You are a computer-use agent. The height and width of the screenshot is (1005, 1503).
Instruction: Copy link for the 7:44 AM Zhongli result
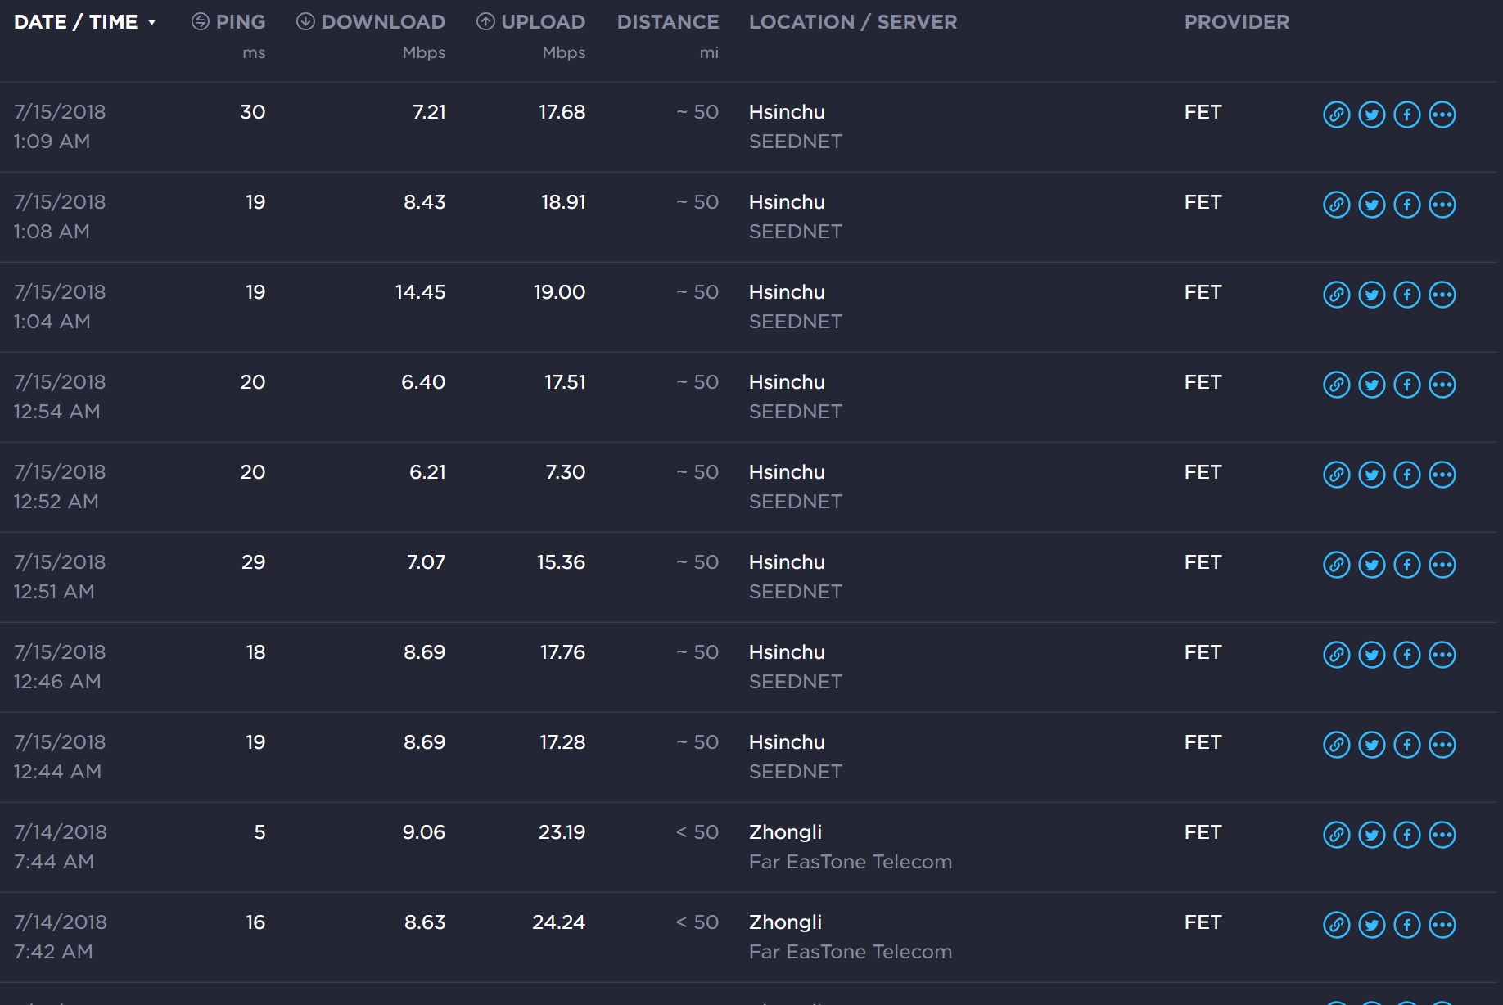[x=1336, y=835]
